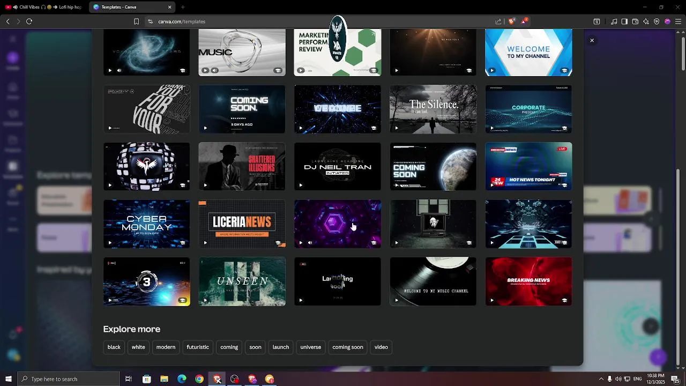Select the Thank You For Your template
The width and height of the screenshot is (686, 386).
[x=146, y=109]
